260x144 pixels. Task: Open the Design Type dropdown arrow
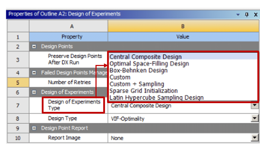click(x=255, y=118)
